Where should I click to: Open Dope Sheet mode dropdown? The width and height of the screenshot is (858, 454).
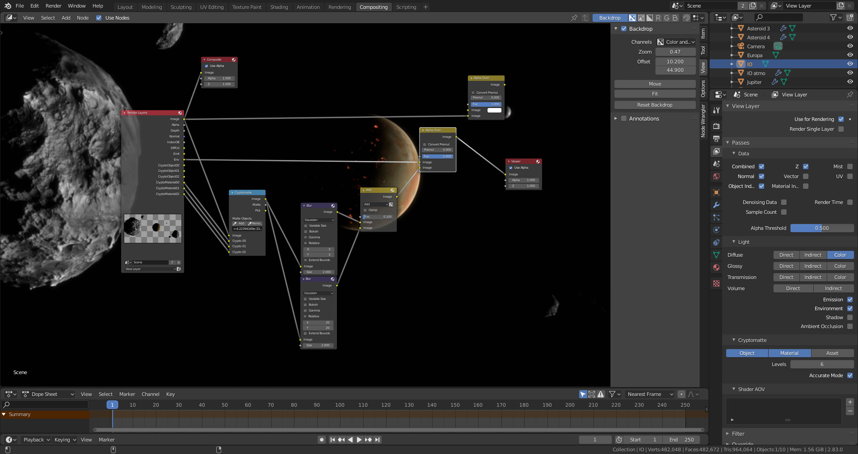[48, 394]
